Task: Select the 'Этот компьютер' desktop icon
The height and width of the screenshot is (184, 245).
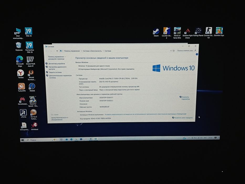Action: coord(18,34)
